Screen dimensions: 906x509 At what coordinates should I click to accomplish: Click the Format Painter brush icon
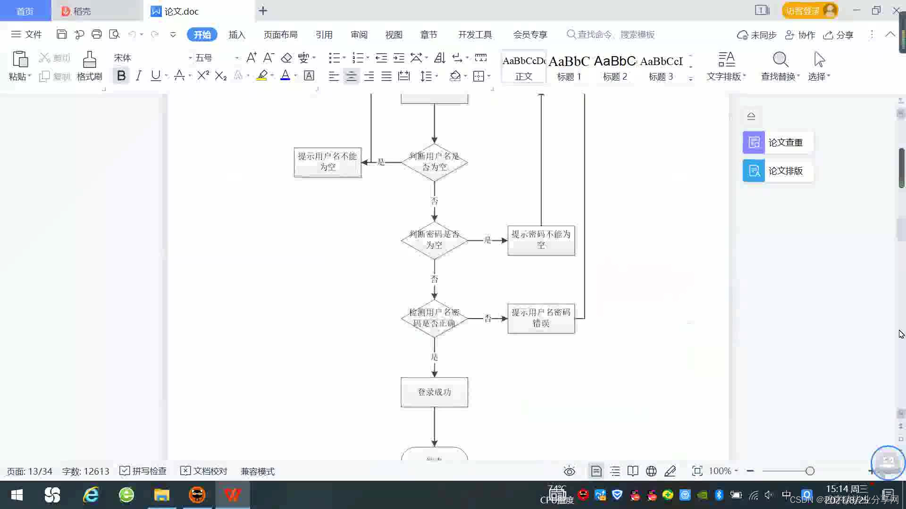(89, 60)
